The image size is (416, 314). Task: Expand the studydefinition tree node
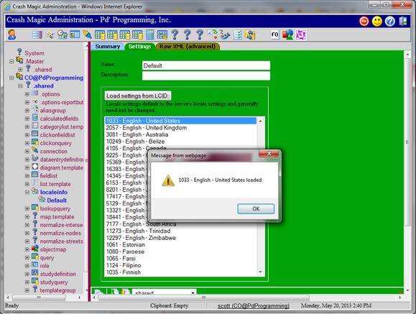click(x=27, y=274)
